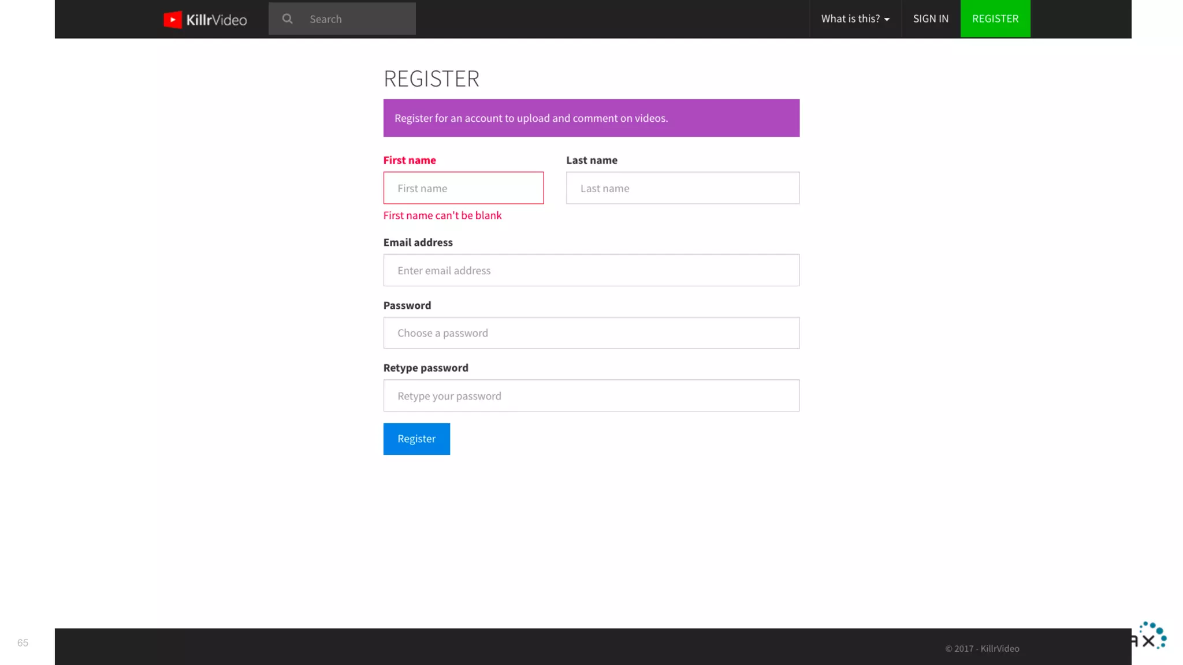
Task: Click the dotted logo icon at bottom right
Action: (x=1153, y=636)
